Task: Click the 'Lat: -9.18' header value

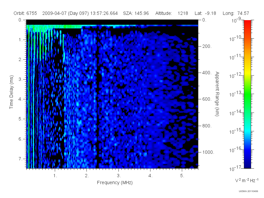Action: click(205, 13)
